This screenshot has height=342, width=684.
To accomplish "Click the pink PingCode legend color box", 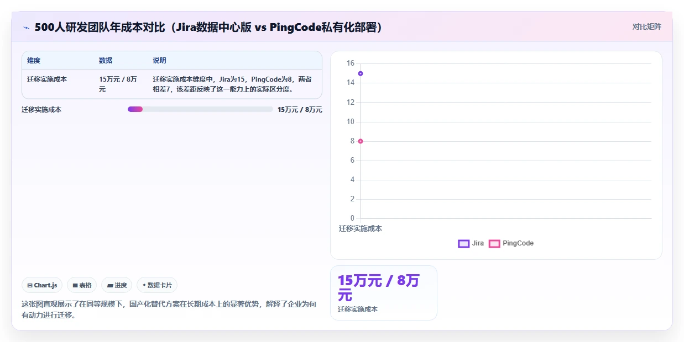I will [494, 243].
